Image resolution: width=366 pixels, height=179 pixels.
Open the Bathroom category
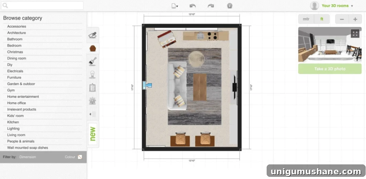coord(15,39)
